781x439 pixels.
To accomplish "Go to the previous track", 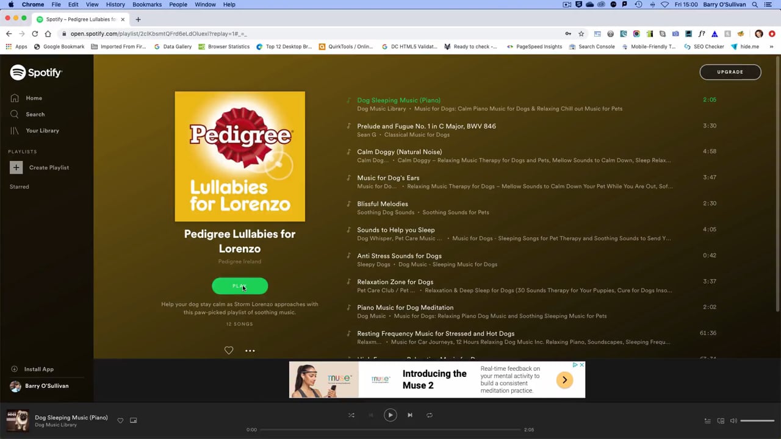I will click(x=371, y=415).
